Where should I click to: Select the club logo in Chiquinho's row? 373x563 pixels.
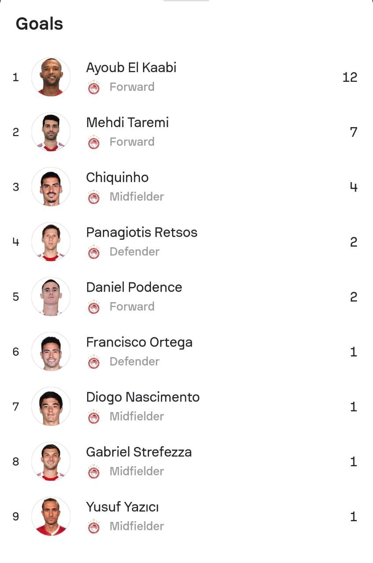(94, 197)
